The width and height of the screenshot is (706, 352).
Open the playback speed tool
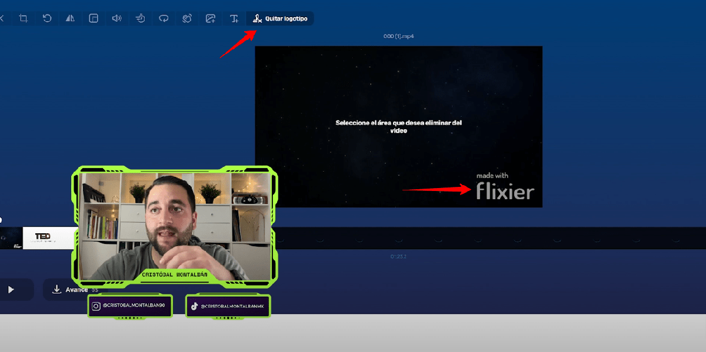[140, 19]
